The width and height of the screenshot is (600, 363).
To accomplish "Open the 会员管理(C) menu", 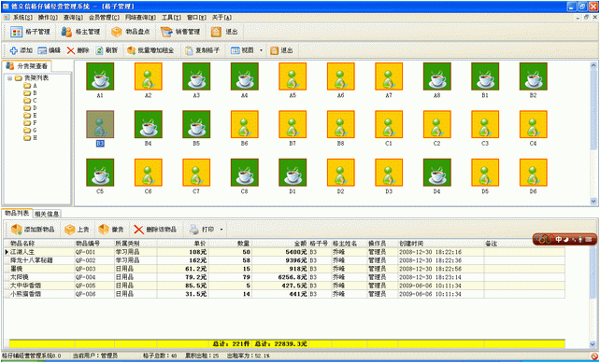I will 104,18.
